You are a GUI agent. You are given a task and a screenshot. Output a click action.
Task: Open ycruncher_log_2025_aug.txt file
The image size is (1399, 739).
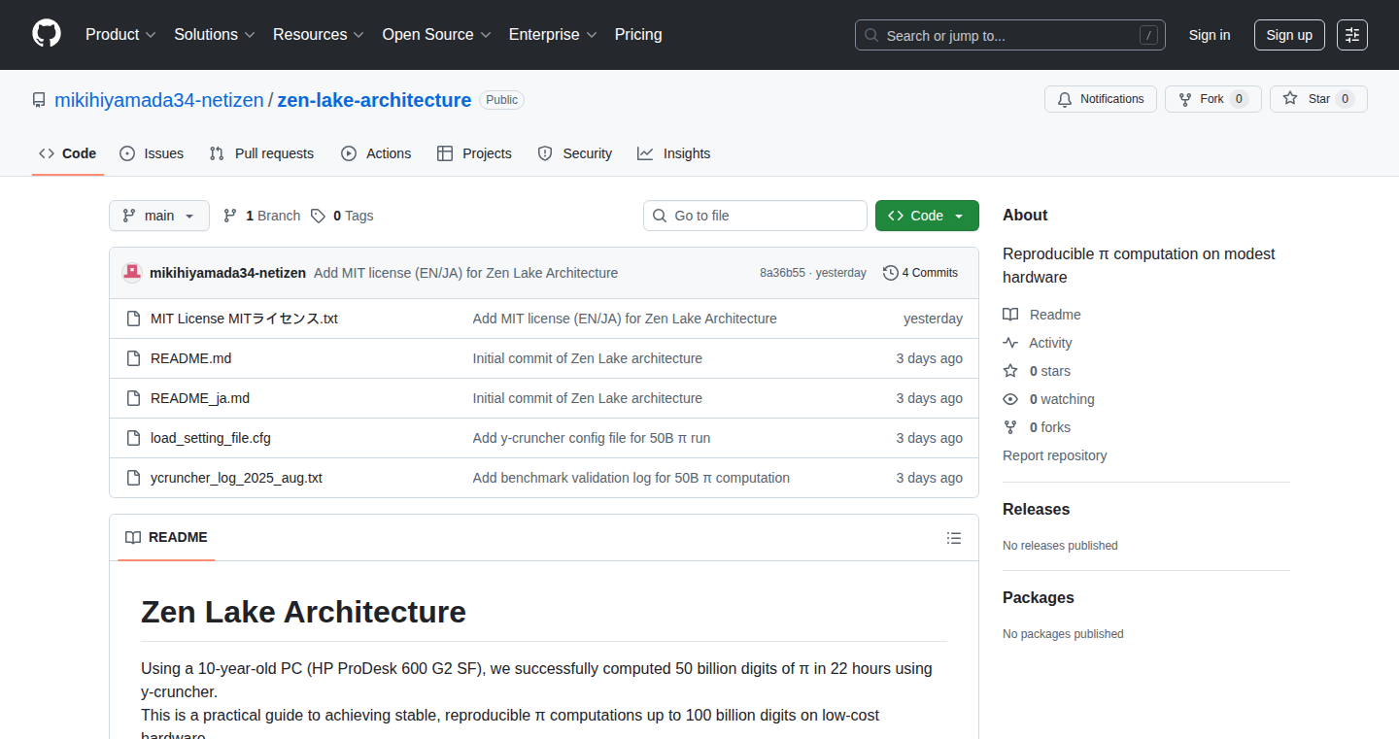click(x=236, y=478)
